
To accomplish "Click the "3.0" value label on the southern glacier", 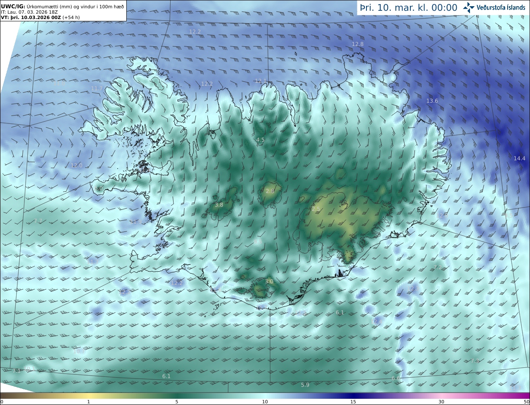I will point(269,281).
